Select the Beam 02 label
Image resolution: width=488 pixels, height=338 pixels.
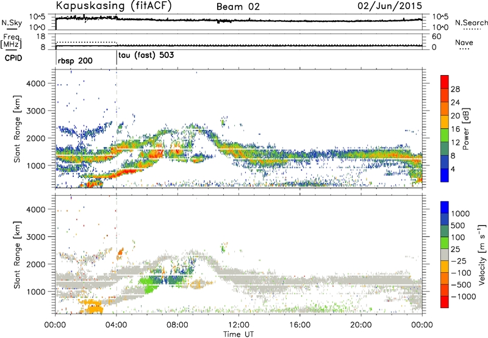tap(238, 7)
